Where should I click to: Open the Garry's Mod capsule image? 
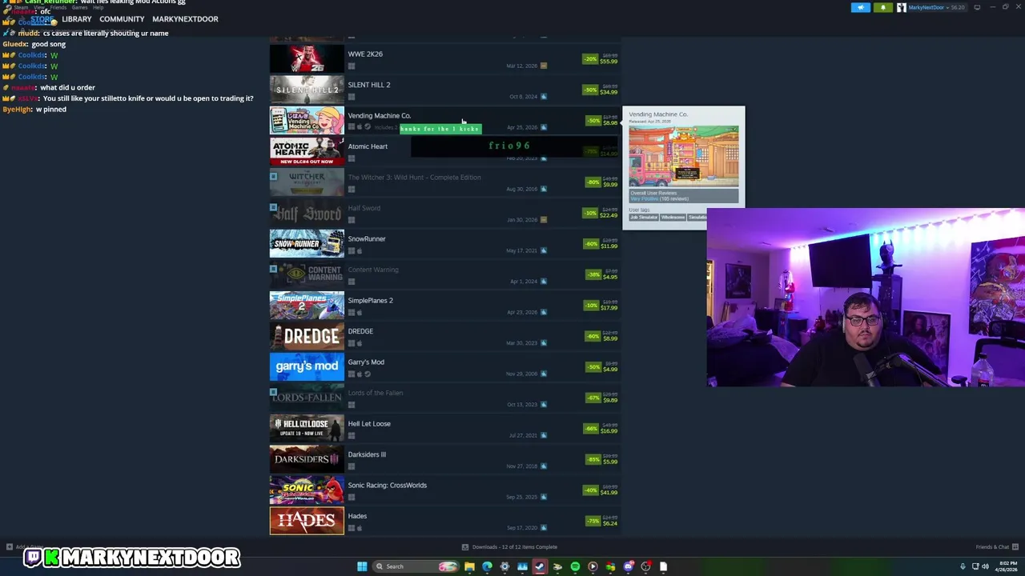(x=307, y=367)
